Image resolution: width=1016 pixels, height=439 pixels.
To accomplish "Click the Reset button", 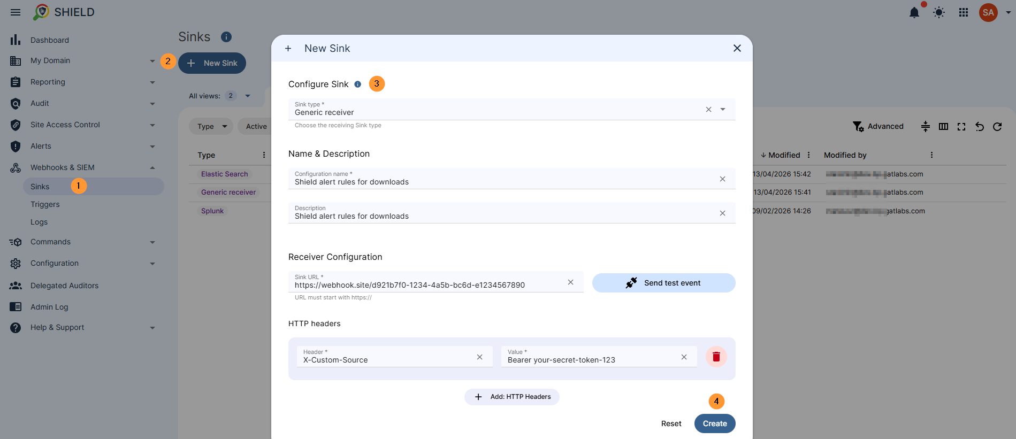I will point(671,423).
